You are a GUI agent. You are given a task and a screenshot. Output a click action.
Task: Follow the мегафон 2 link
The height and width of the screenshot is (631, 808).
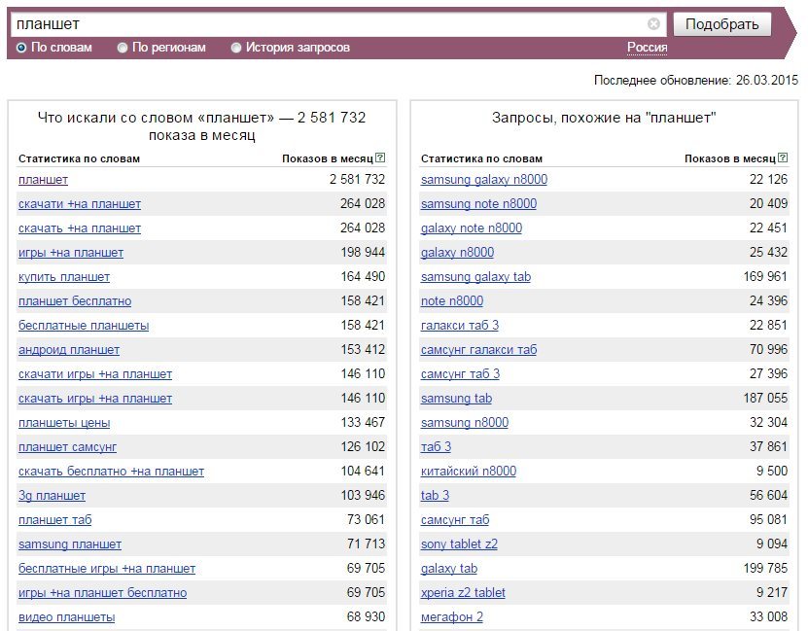(452, 617)
